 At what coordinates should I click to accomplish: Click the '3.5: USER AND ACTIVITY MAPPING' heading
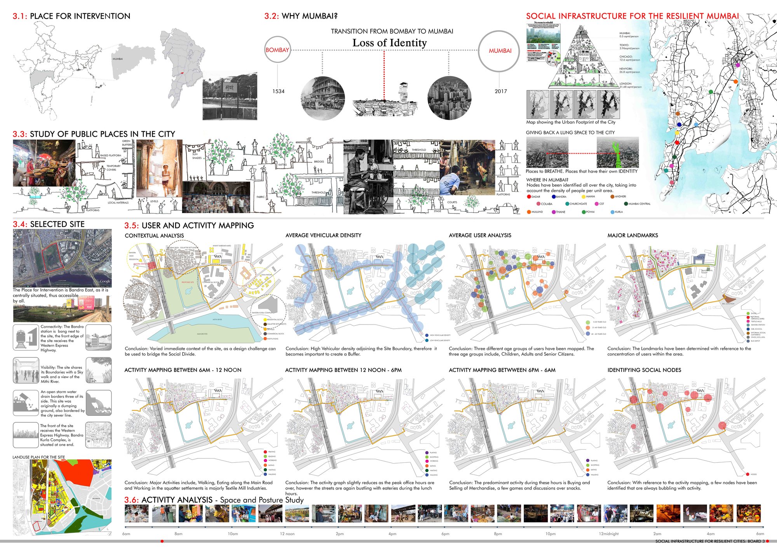point(189,226)
